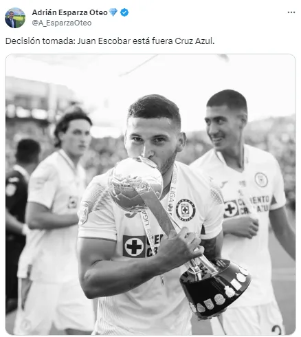Click the words 'Decisión tomada' in the tweet
The width and height of the screenshot is (301, 337).
[39, 41]
